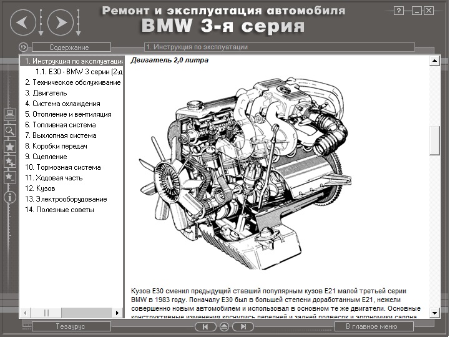
Task: Minimize the manual window
Action: coord(416,11)
